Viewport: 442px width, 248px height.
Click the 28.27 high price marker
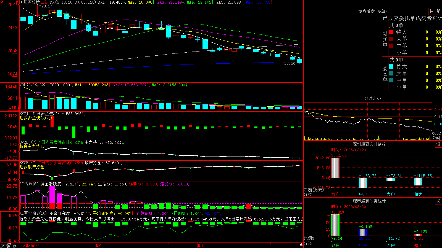(47, 6)
